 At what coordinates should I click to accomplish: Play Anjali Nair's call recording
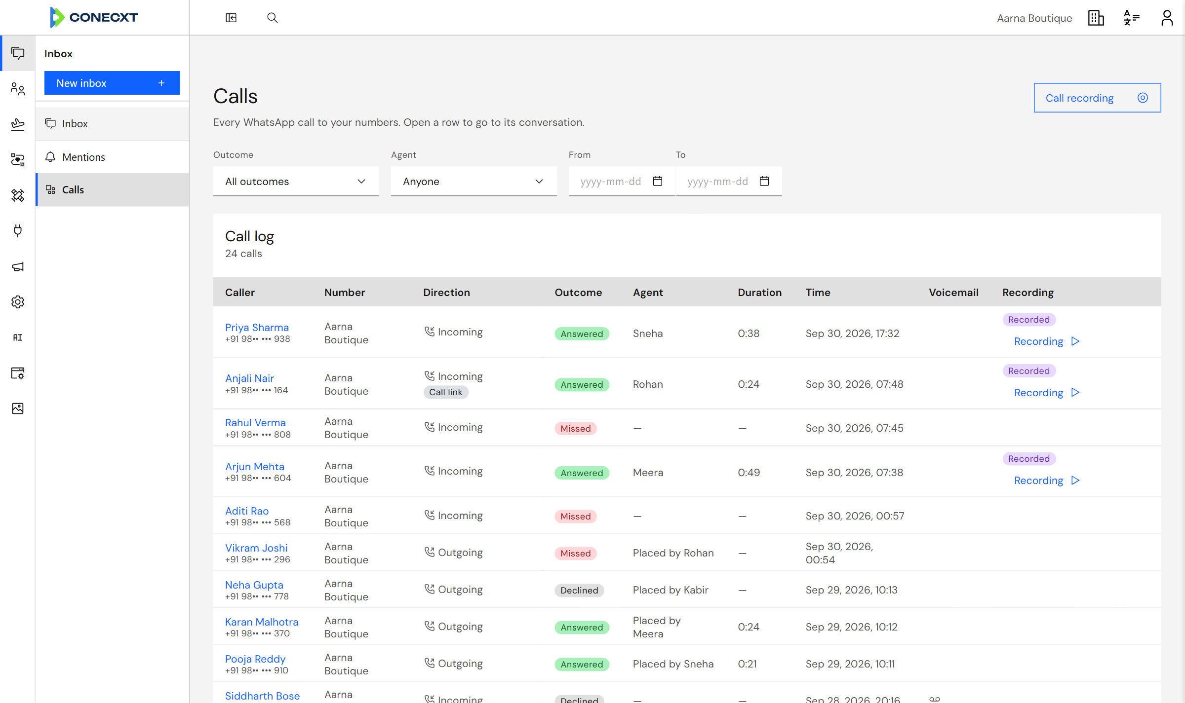pos(1047,393)
